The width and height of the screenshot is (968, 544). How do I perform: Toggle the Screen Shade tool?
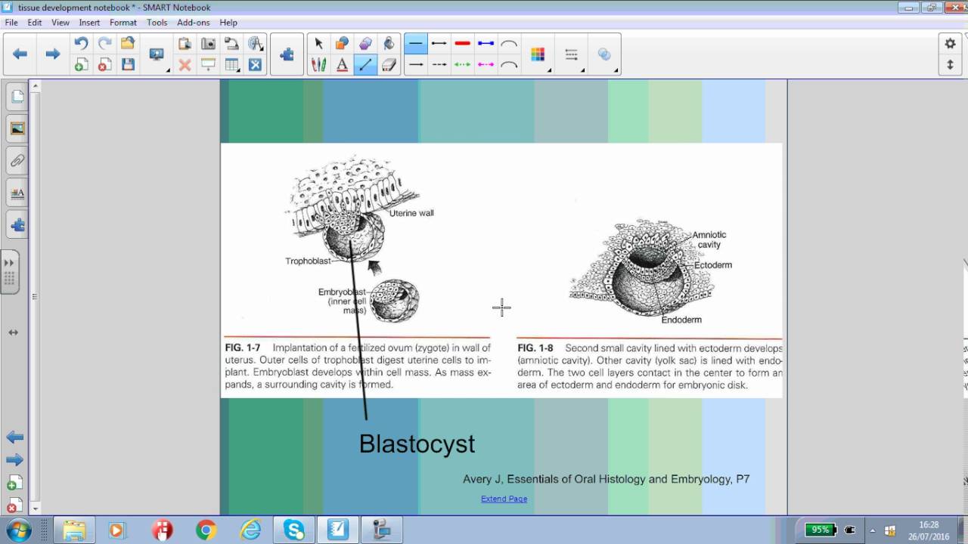[x=208, y=65]
